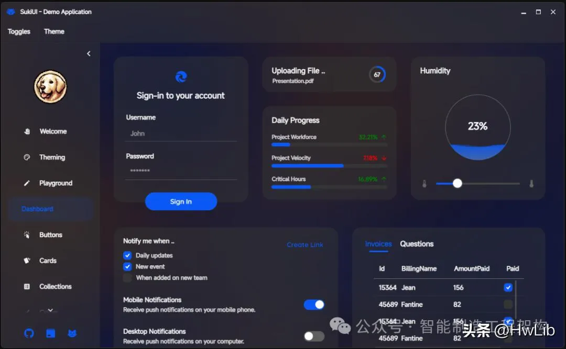This screenshot has height=349, width=566.
Task: Select the Playground pencil icon
Action: coord(27,183)
